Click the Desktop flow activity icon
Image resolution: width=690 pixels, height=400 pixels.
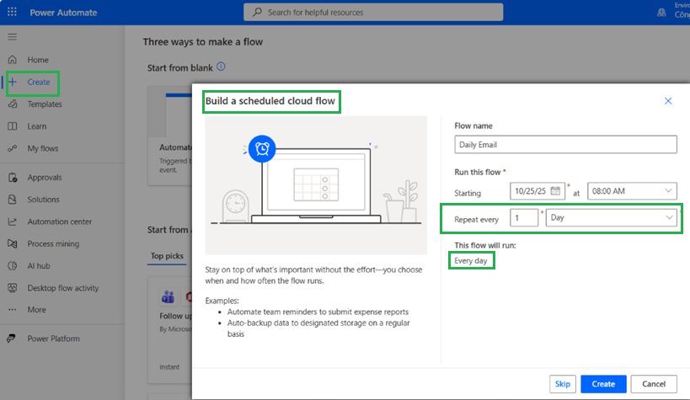point(13,288)
